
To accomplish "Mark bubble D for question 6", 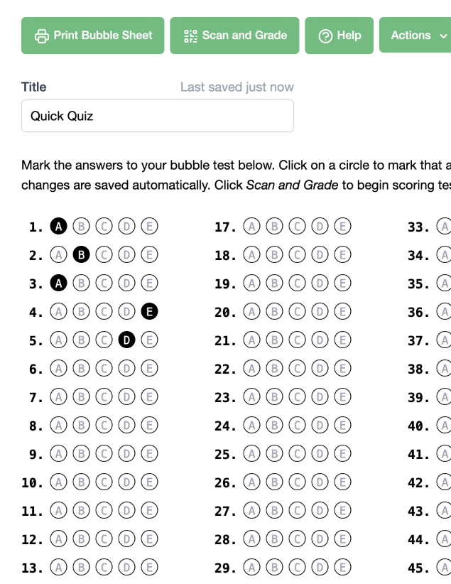I will click(126, 369).
